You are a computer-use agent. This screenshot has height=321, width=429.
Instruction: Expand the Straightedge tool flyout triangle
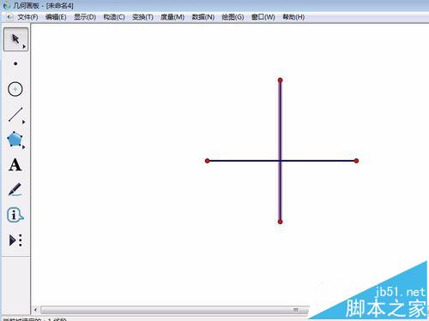(x=23, y=122)
